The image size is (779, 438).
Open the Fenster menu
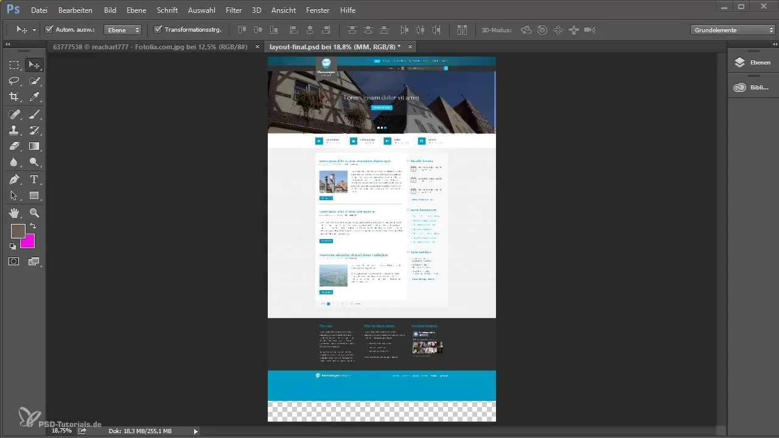(318, 10)
